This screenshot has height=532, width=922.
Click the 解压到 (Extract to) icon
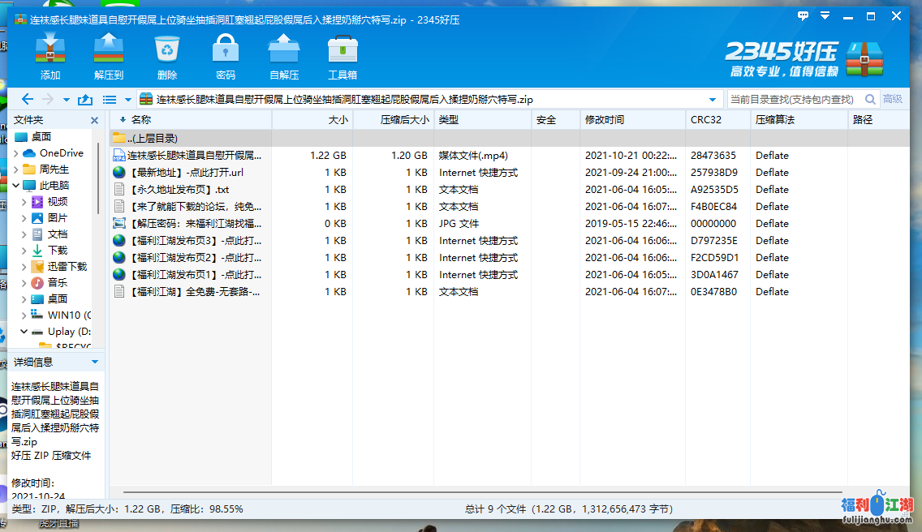[109, 50]
